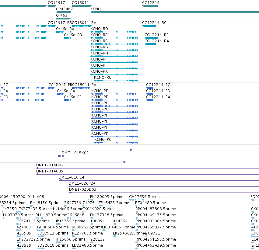Viewport: 259px width, 250px height.
Task: Click protein KCNQ-PC
Action: 103,140
